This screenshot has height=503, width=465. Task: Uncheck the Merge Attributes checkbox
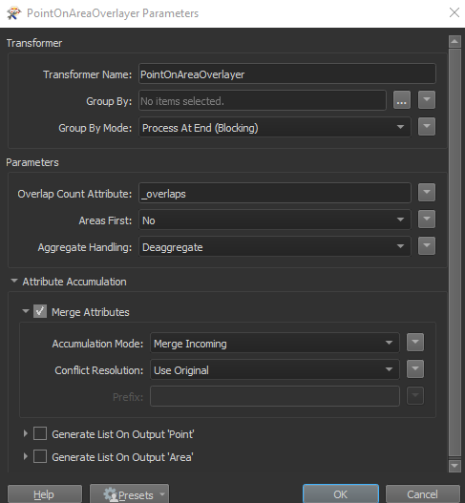(40, 311)
